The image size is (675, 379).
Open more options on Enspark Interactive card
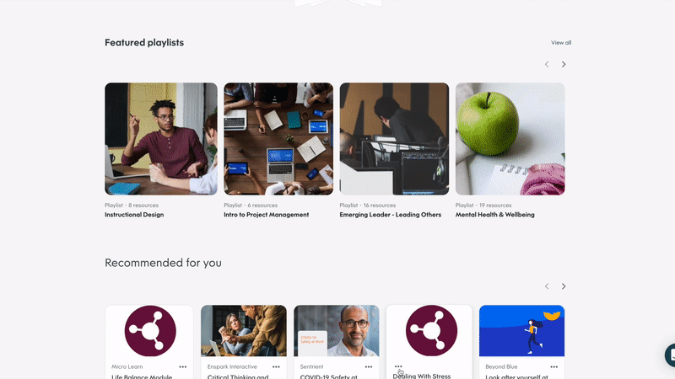[276, 367]
